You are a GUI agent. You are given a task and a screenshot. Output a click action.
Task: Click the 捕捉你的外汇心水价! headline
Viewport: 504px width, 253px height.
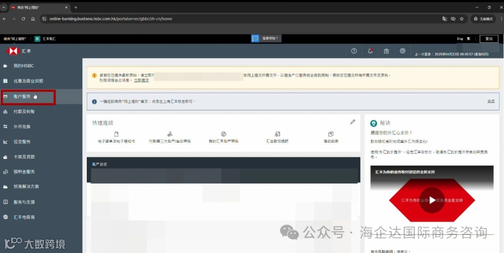392,132
